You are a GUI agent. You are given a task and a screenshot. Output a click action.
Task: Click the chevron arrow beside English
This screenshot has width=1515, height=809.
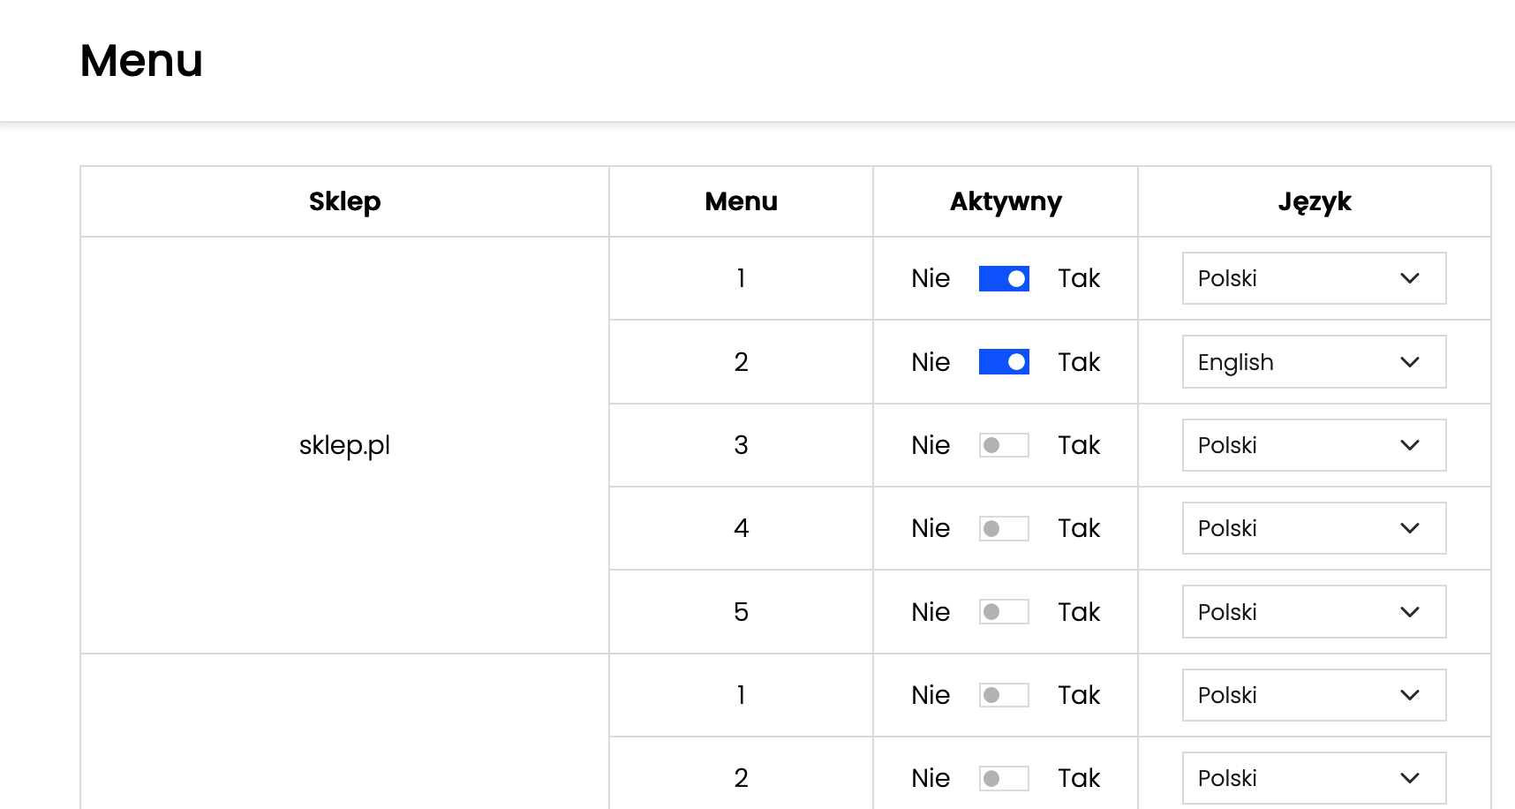(1410, 362)
